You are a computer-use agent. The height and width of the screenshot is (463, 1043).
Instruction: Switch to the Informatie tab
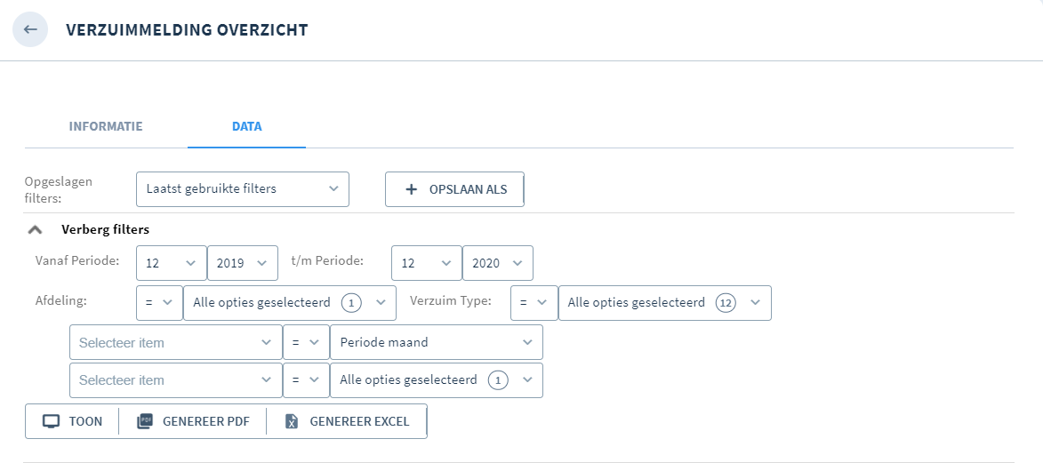tap(106, 126)
